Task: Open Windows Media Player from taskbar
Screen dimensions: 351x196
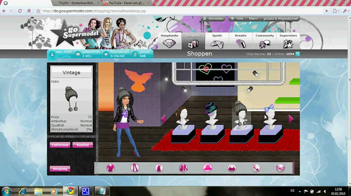Action: click(x=54, y=191)
